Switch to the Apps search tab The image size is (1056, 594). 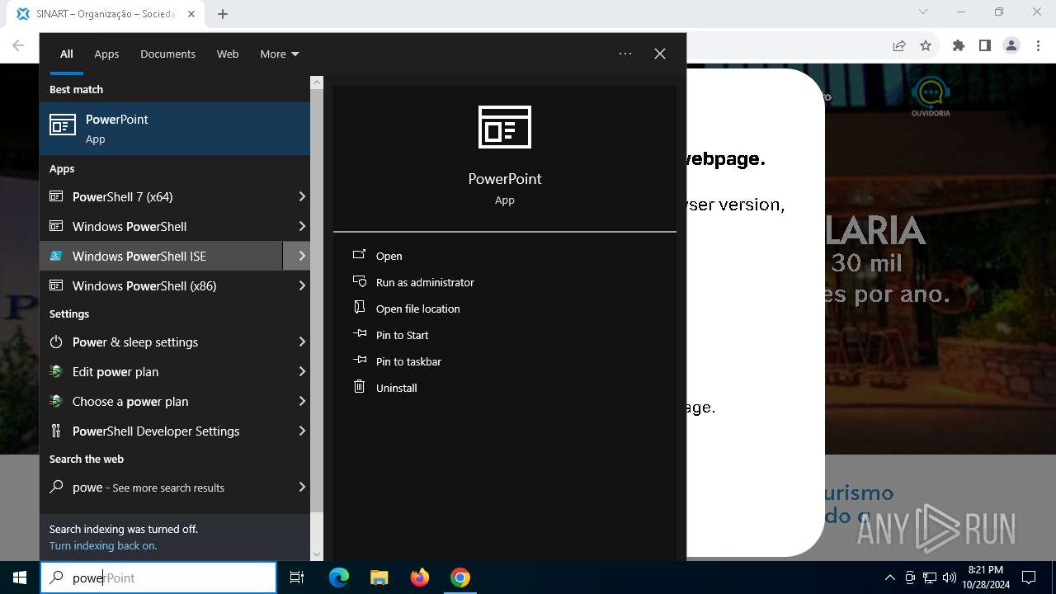point(106,54)
